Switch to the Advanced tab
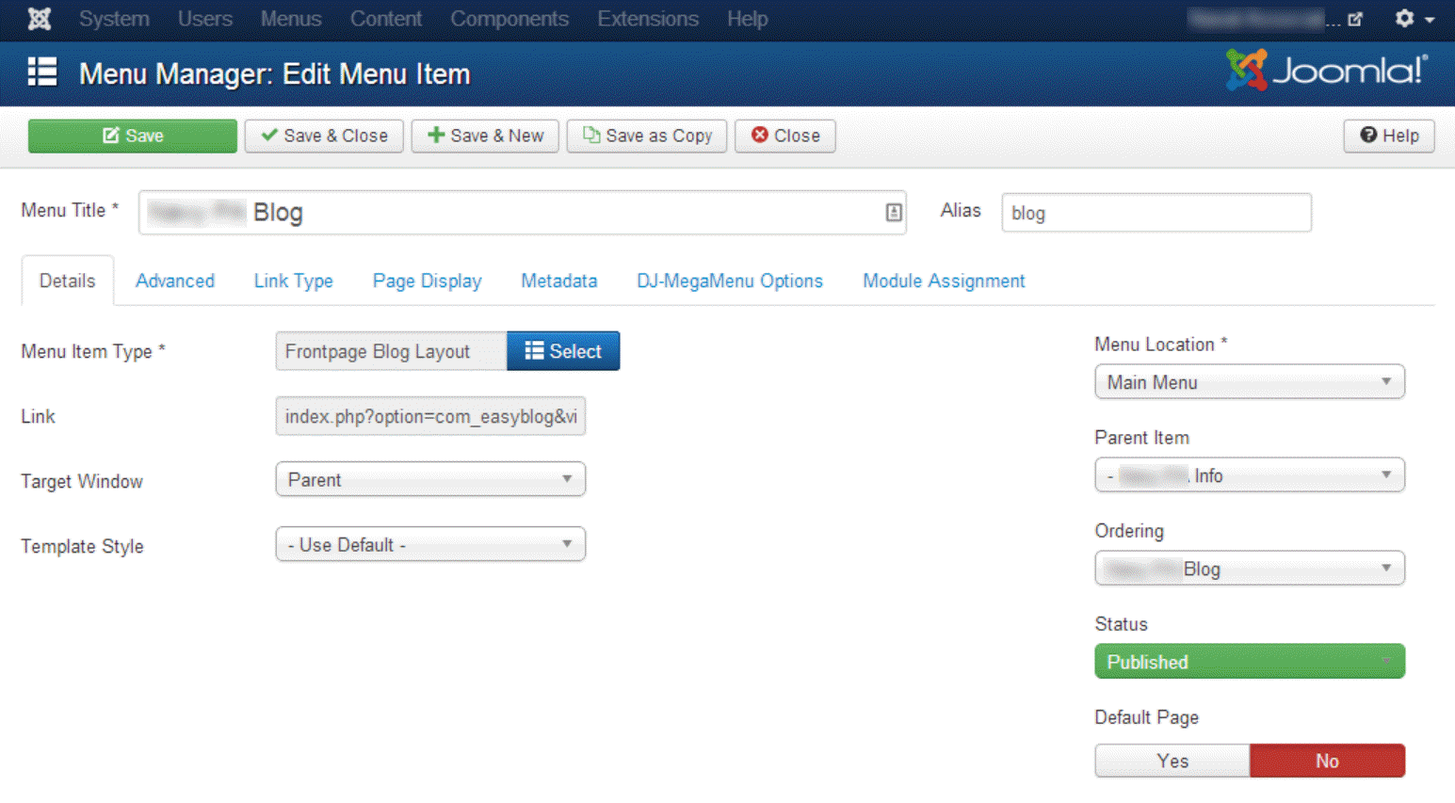Viewport: 1455px width, 803px height. (175, 281)
